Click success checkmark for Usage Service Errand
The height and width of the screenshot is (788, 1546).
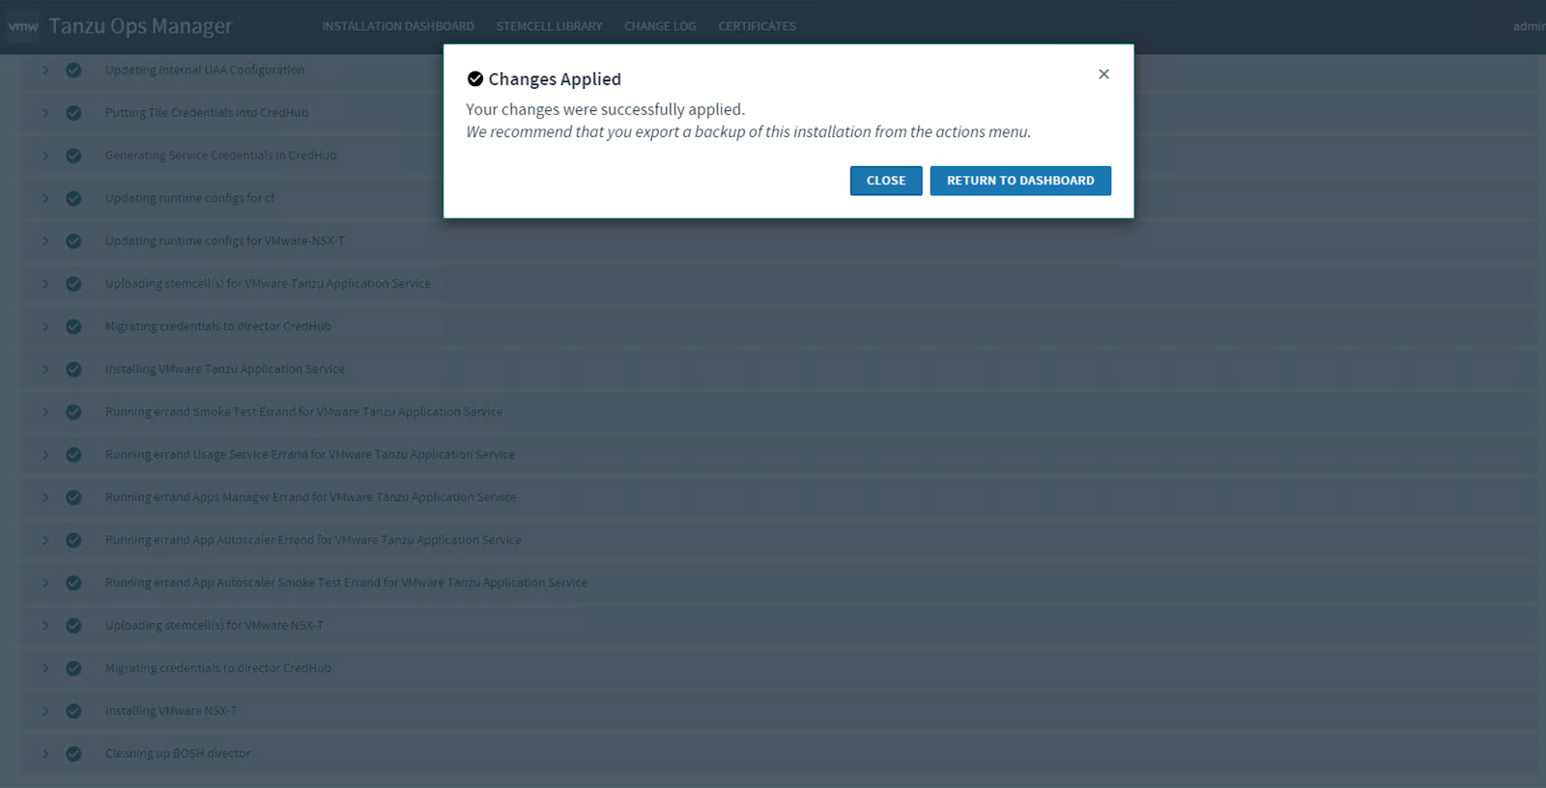(73, 455)
